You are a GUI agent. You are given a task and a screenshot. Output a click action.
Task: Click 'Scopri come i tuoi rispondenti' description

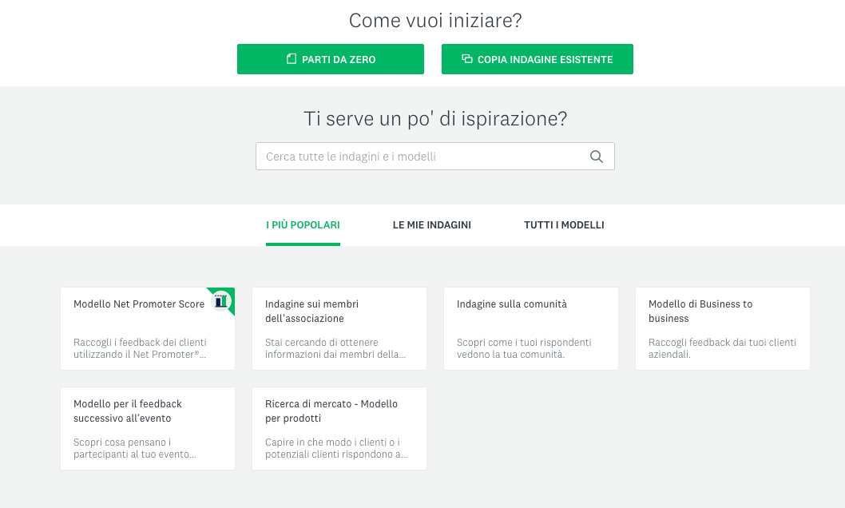[524, 348]
